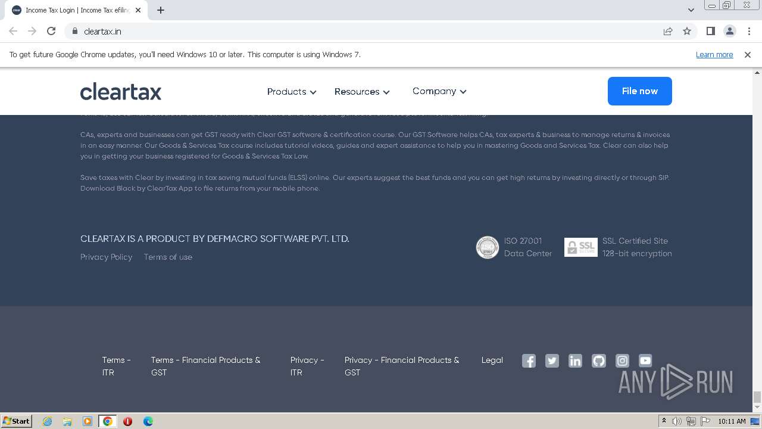Open the Instagram social icon in footer
The width and height of the screenshot is (762, 429).
click(x=622, y=360)
